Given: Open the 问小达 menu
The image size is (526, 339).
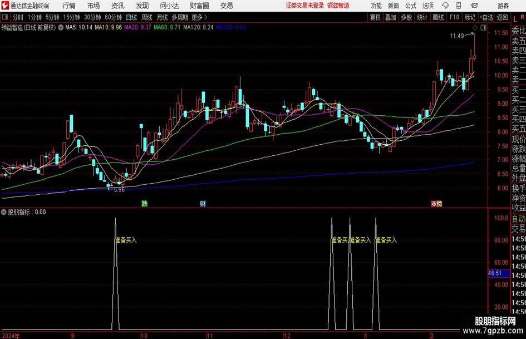Looking at the screenshot, I should coord(169,6).
